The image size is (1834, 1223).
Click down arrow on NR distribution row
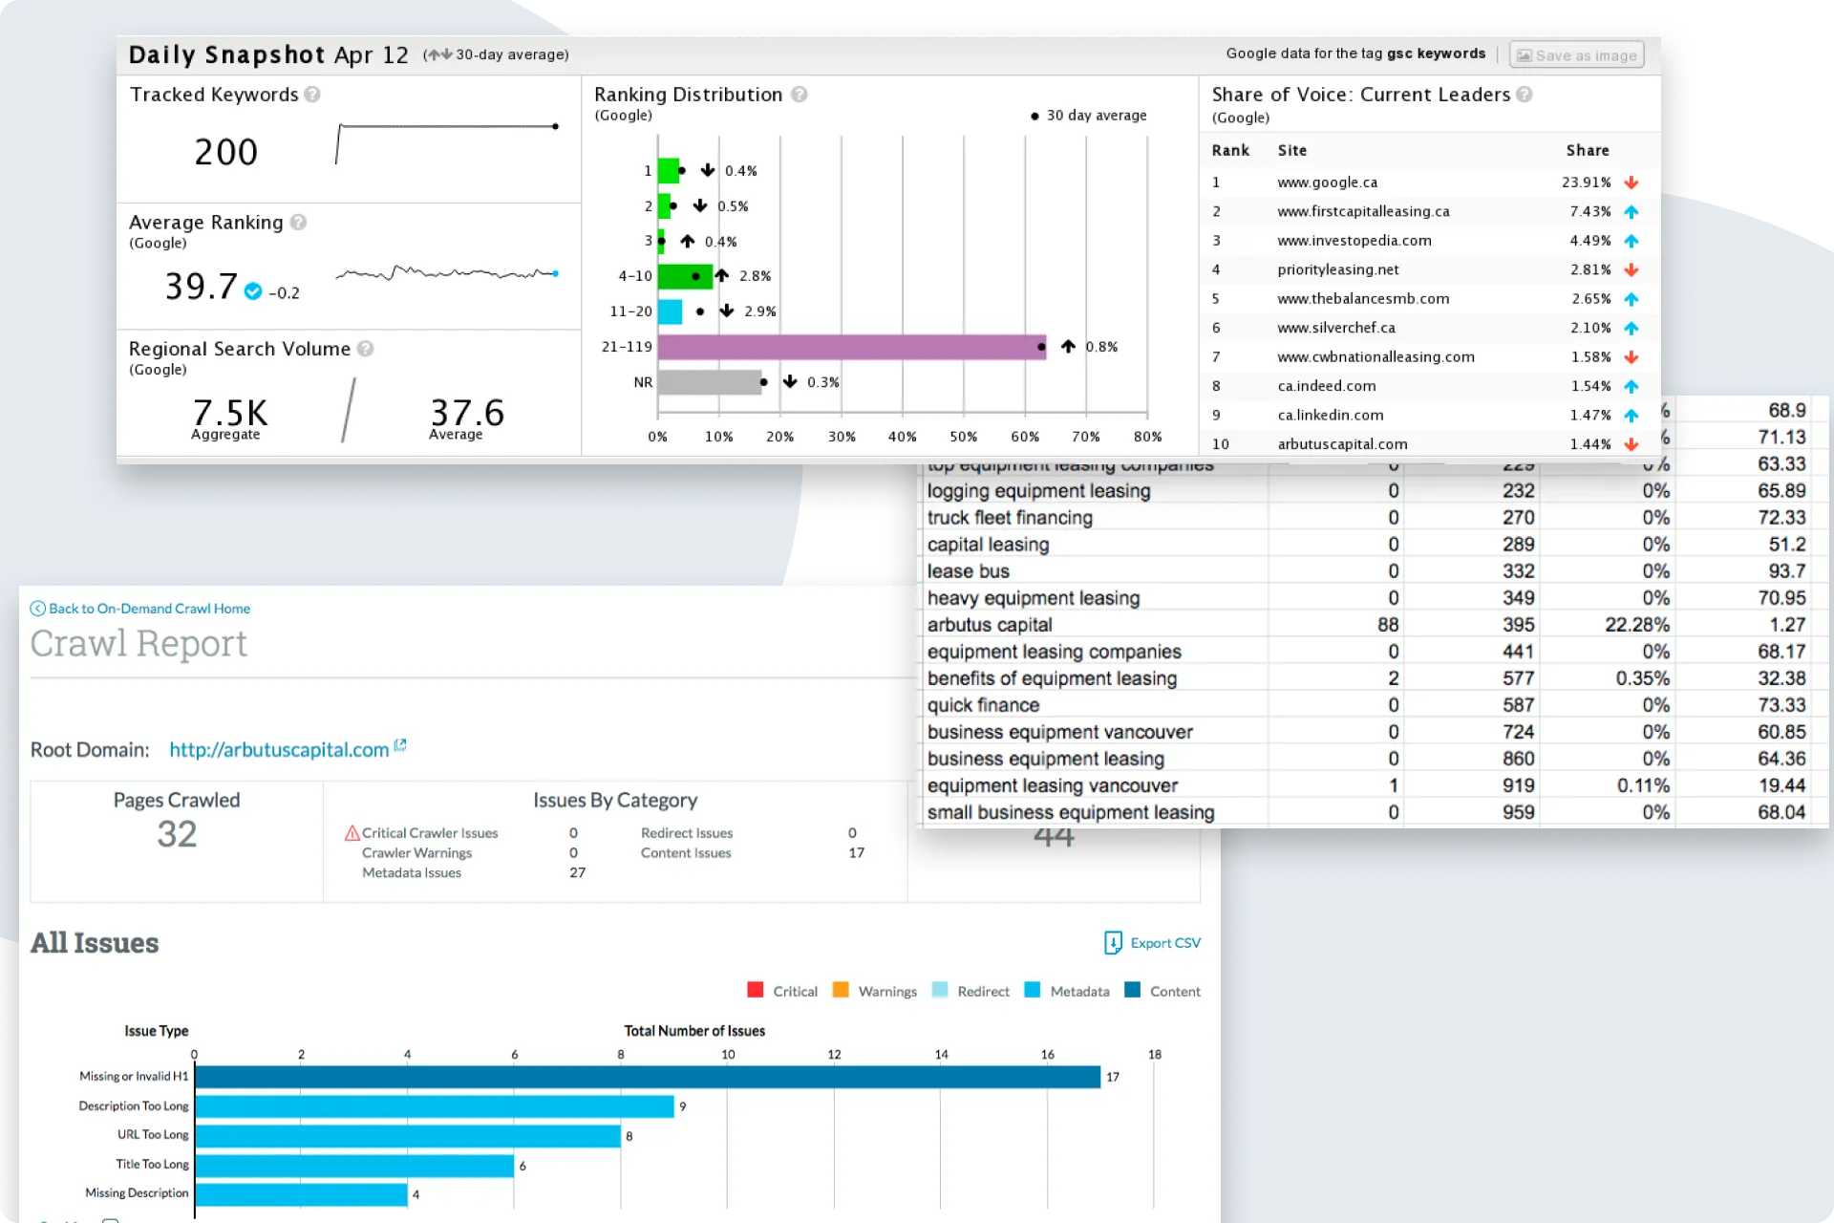tap(790, 381)
